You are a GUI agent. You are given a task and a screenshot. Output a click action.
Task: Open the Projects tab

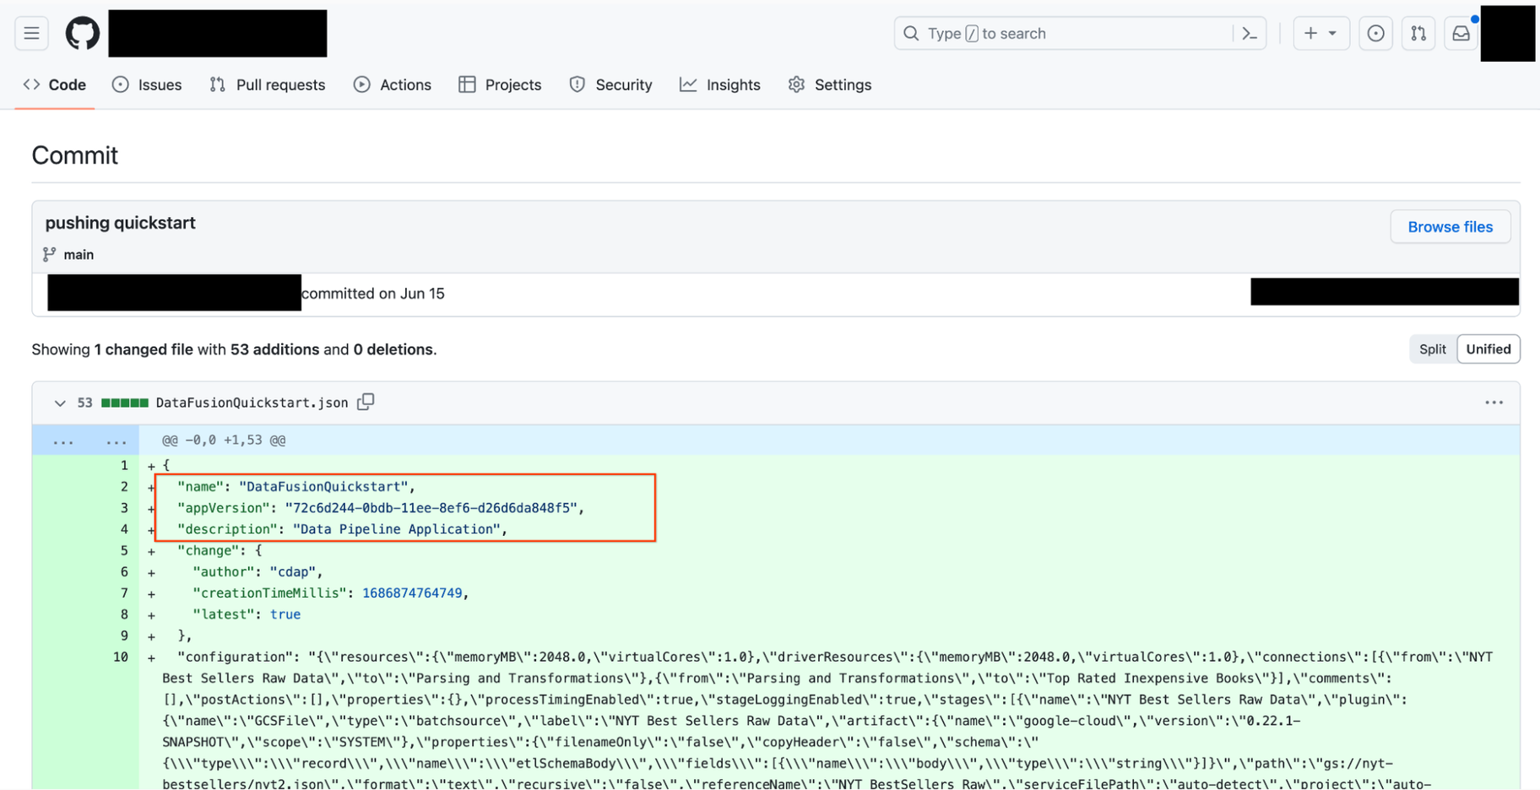click(x=500, y=84)
